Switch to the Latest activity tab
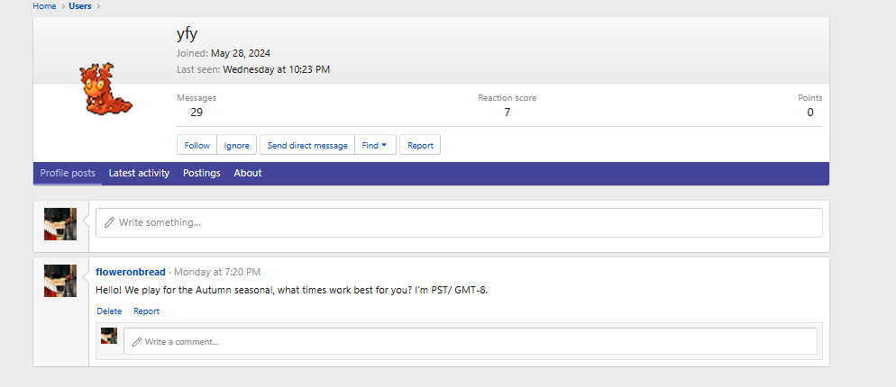 click(x=139, y=173)
